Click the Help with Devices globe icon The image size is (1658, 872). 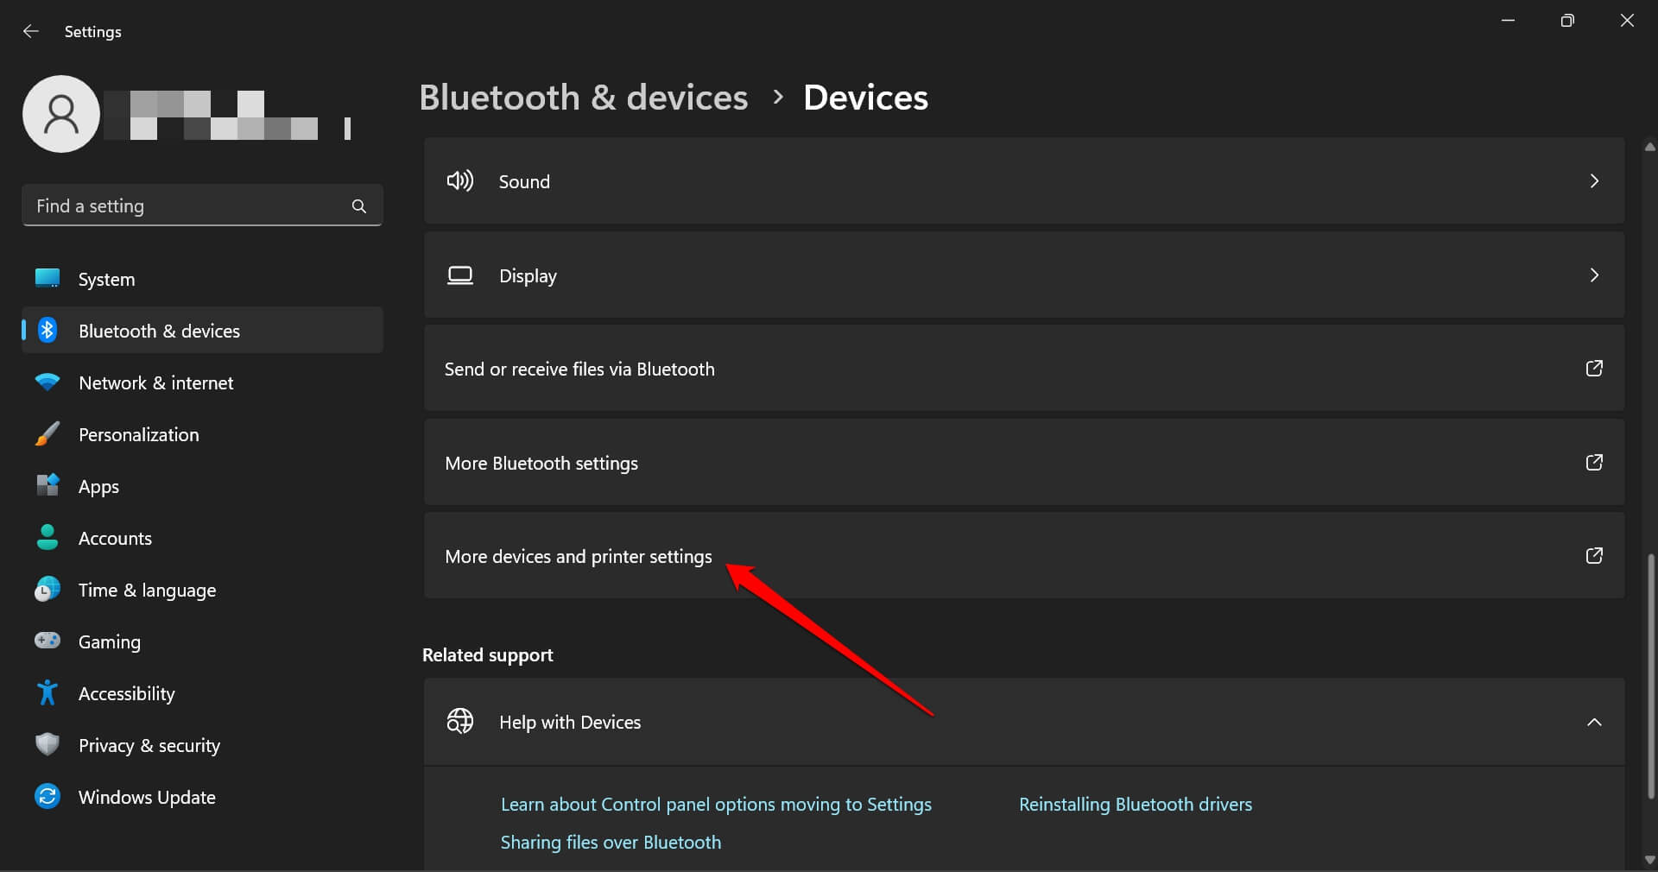pos(459,721)
